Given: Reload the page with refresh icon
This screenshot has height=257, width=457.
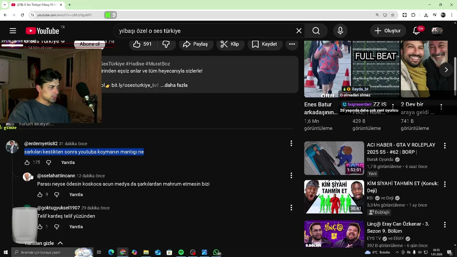Looking at the screenshot, I should tap(22, 15).
